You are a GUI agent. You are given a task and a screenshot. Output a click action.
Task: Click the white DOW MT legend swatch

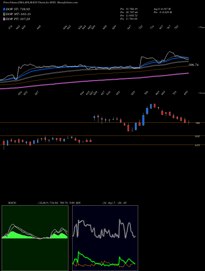point(5,14)
